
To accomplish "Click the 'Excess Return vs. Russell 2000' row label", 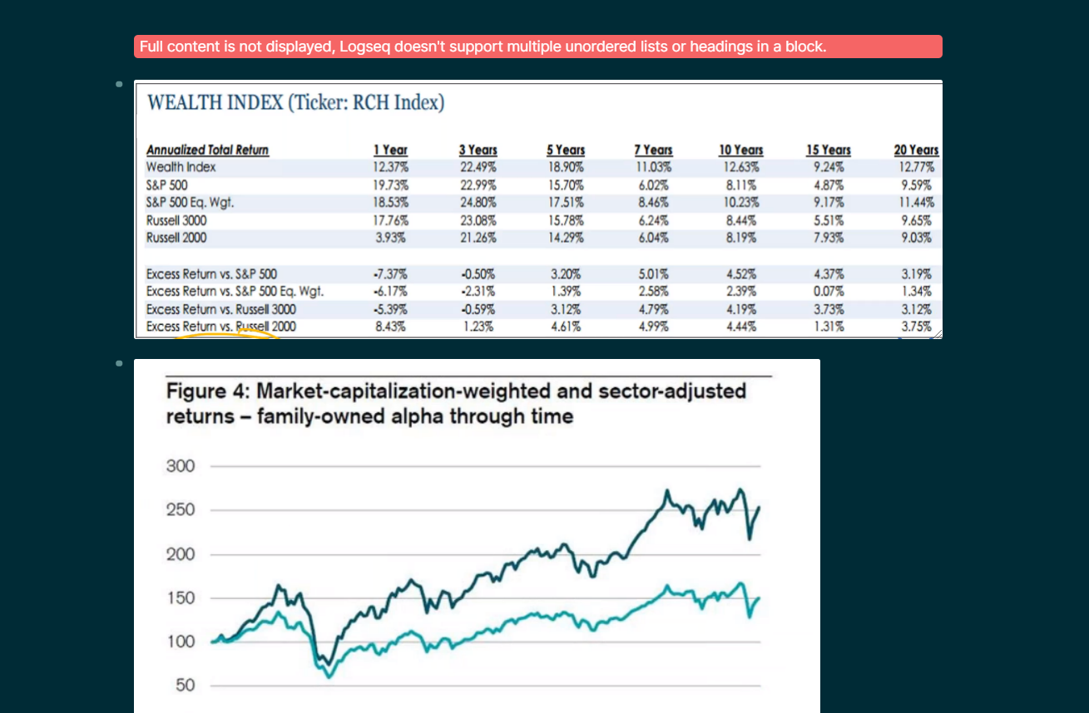I will click(x=220, y=327).
